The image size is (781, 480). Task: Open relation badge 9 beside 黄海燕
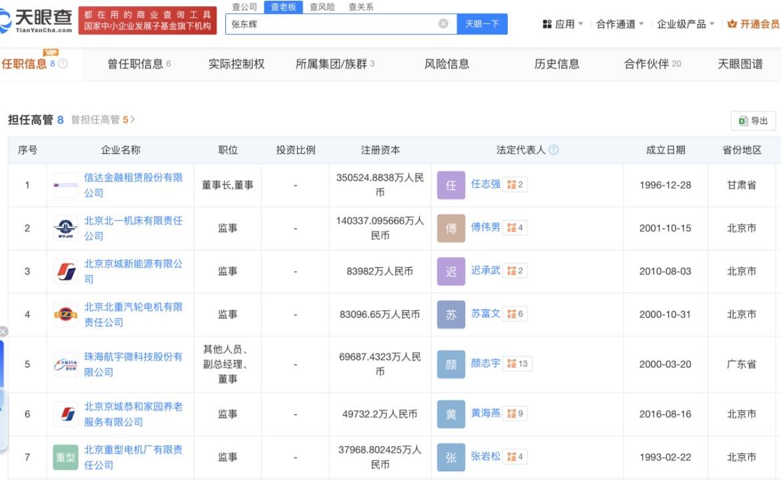coord(515,413)
